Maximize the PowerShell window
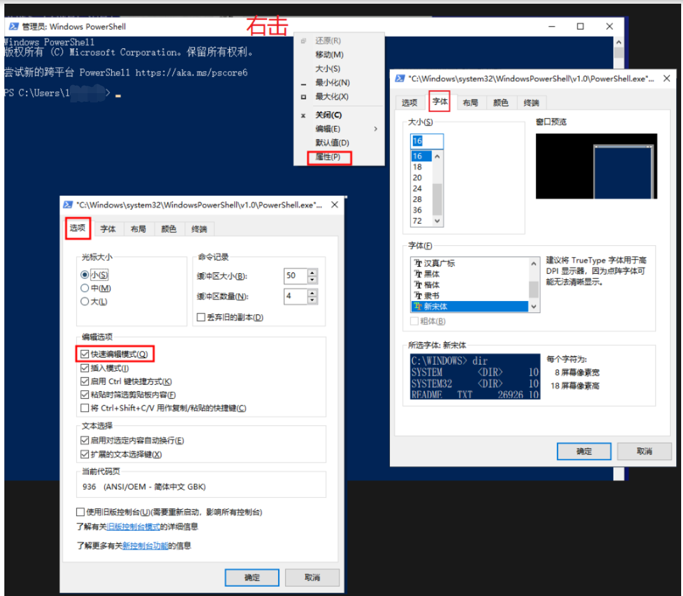Screen dimensions: 683x596 (x=580, y=27)
